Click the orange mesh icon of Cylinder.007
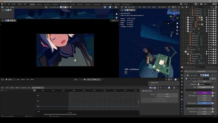The height and width of the screenshot is (123, 218). (192, 13)
